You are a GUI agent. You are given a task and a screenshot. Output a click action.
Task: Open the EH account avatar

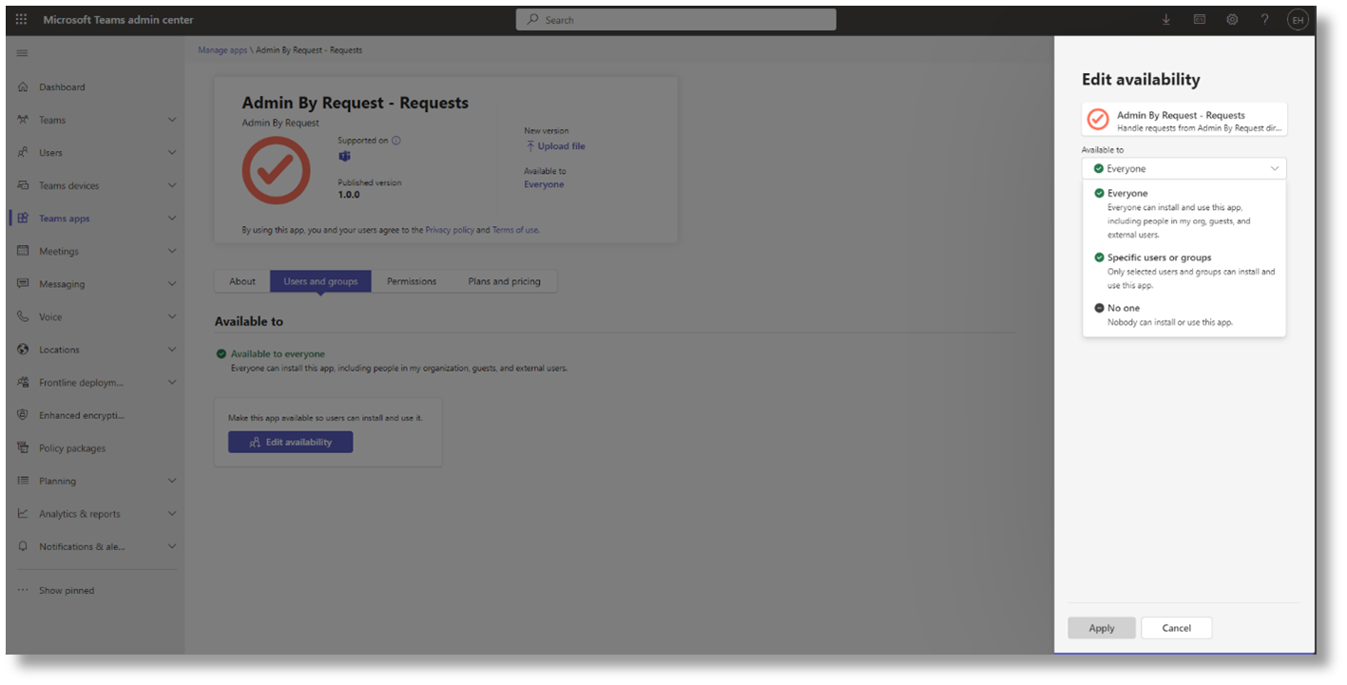pyautogui.click(x=1298, y=19)
